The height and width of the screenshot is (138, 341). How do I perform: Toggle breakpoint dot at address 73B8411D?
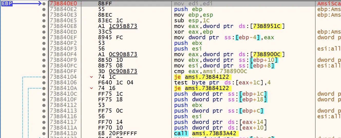44,133
